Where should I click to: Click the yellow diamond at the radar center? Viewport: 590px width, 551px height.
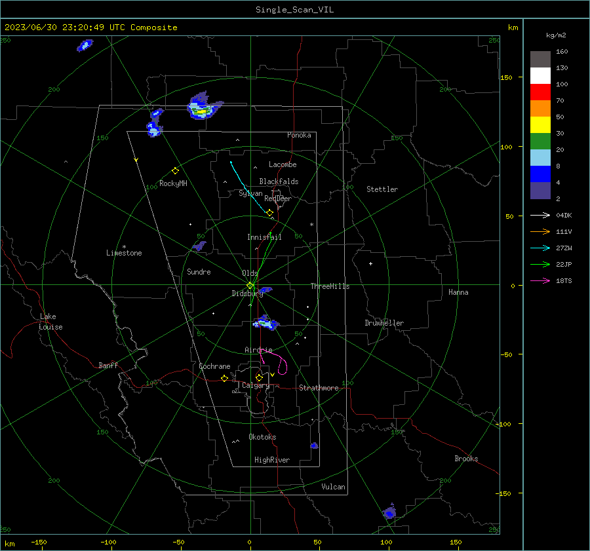click(x=250, y=286)
